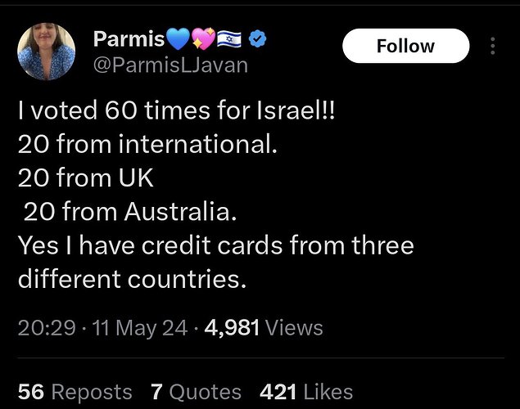Click the Follow button

pyautogui.click(x=405, y=46)
